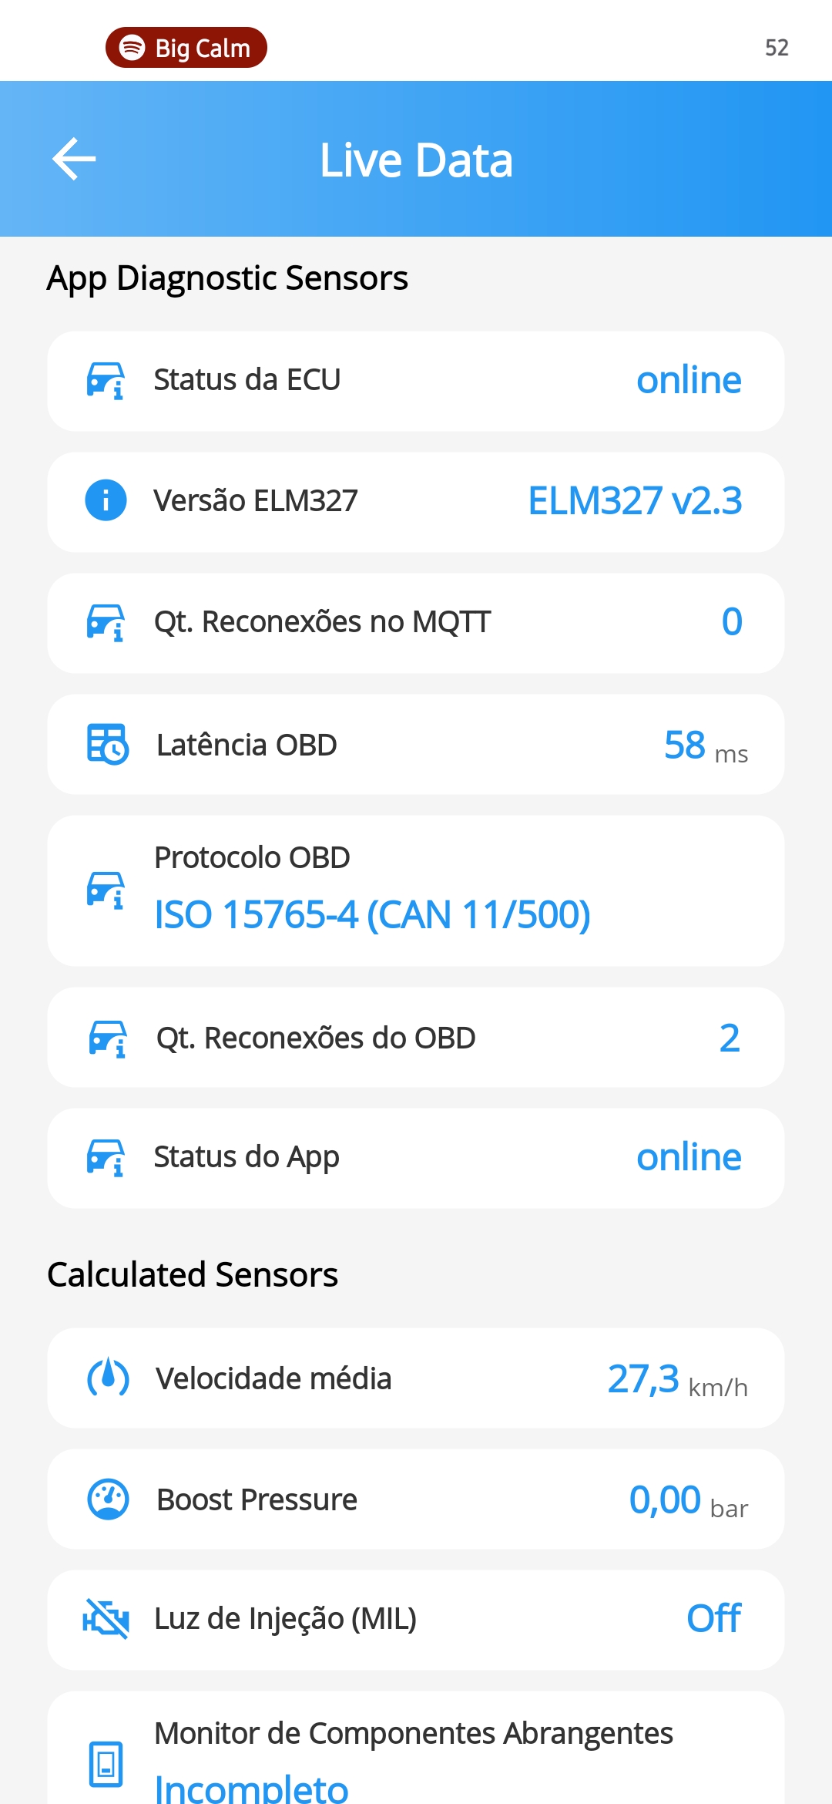Select the Qt. Reconexões do OBD row
The image size is (832, 1804).
pyautogui.click(x=416, y=1038)
